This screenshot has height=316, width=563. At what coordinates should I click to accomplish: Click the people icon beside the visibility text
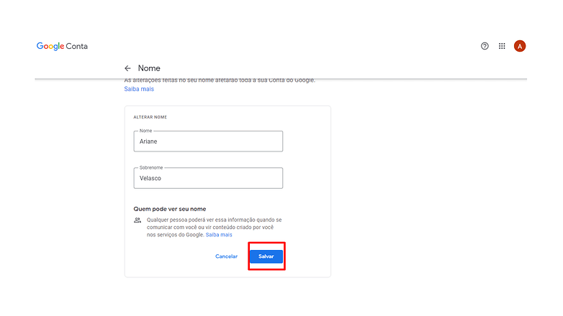point(138,220)
